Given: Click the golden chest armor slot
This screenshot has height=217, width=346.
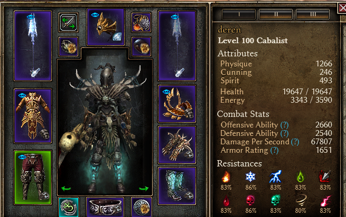Looking at the screenshot, I should click(x=33, y=116).
